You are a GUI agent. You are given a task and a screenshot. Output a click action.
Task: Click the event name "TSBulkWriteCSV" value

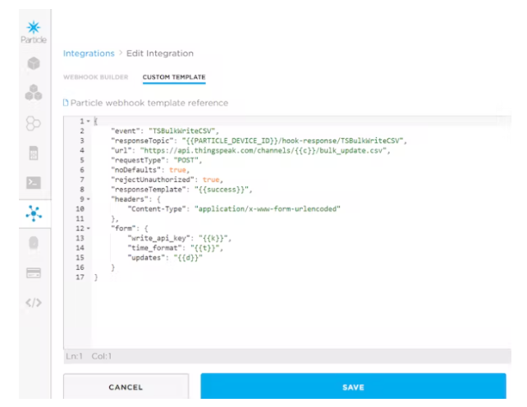[182, 130]
